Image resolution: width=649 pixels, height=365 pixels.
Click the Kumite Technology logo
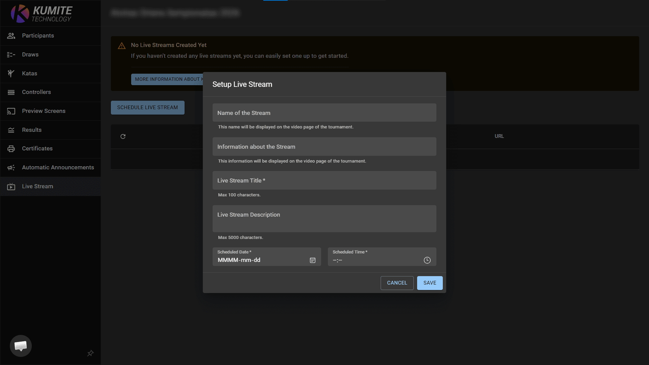tap(41, 14)
